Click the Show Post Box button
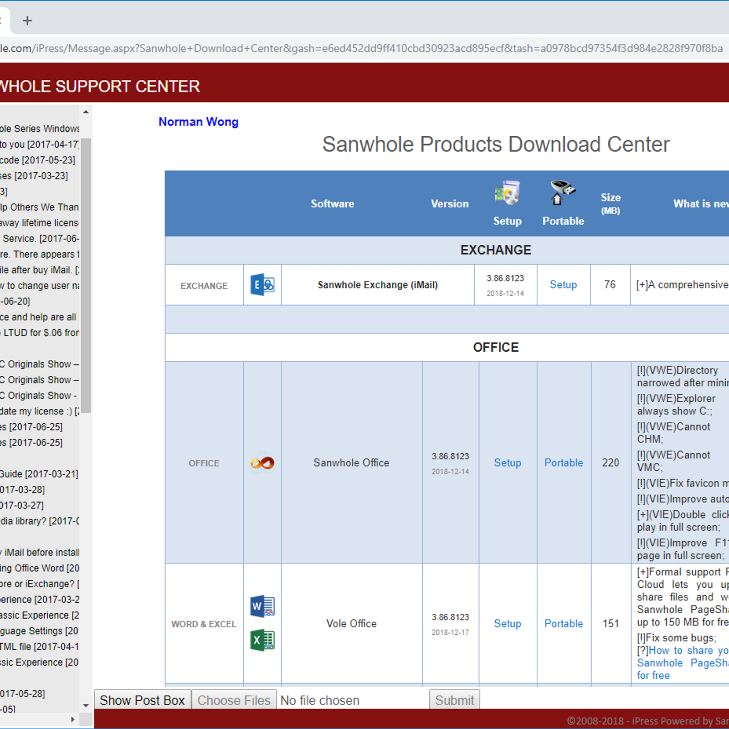 142,700
